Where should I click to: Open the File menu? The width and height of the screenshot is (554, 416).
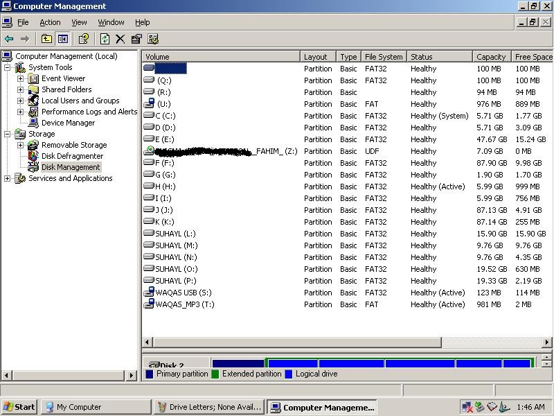23,22
